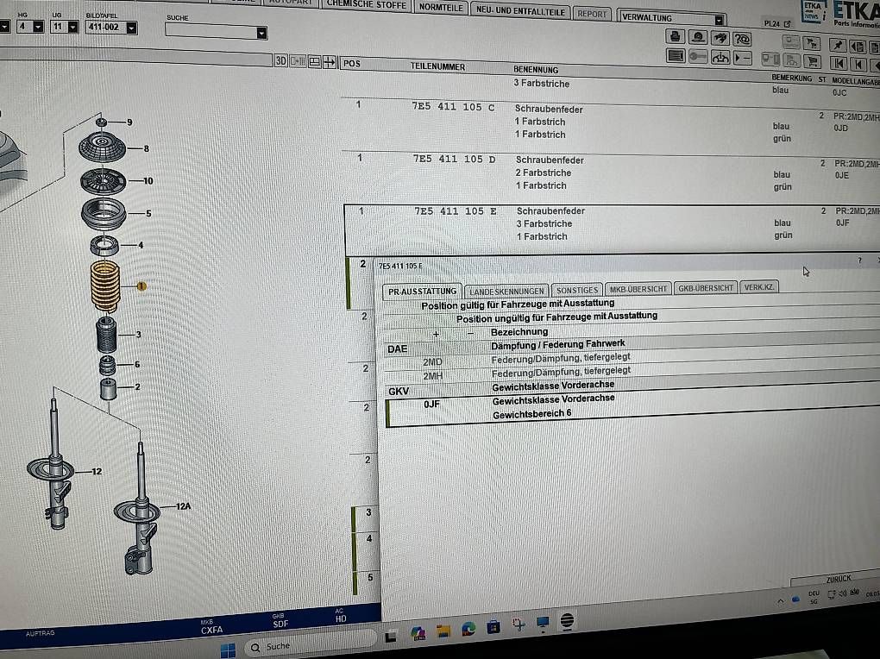Click highlighted coil spring part 1 in diagram

(x=105, y=286)
